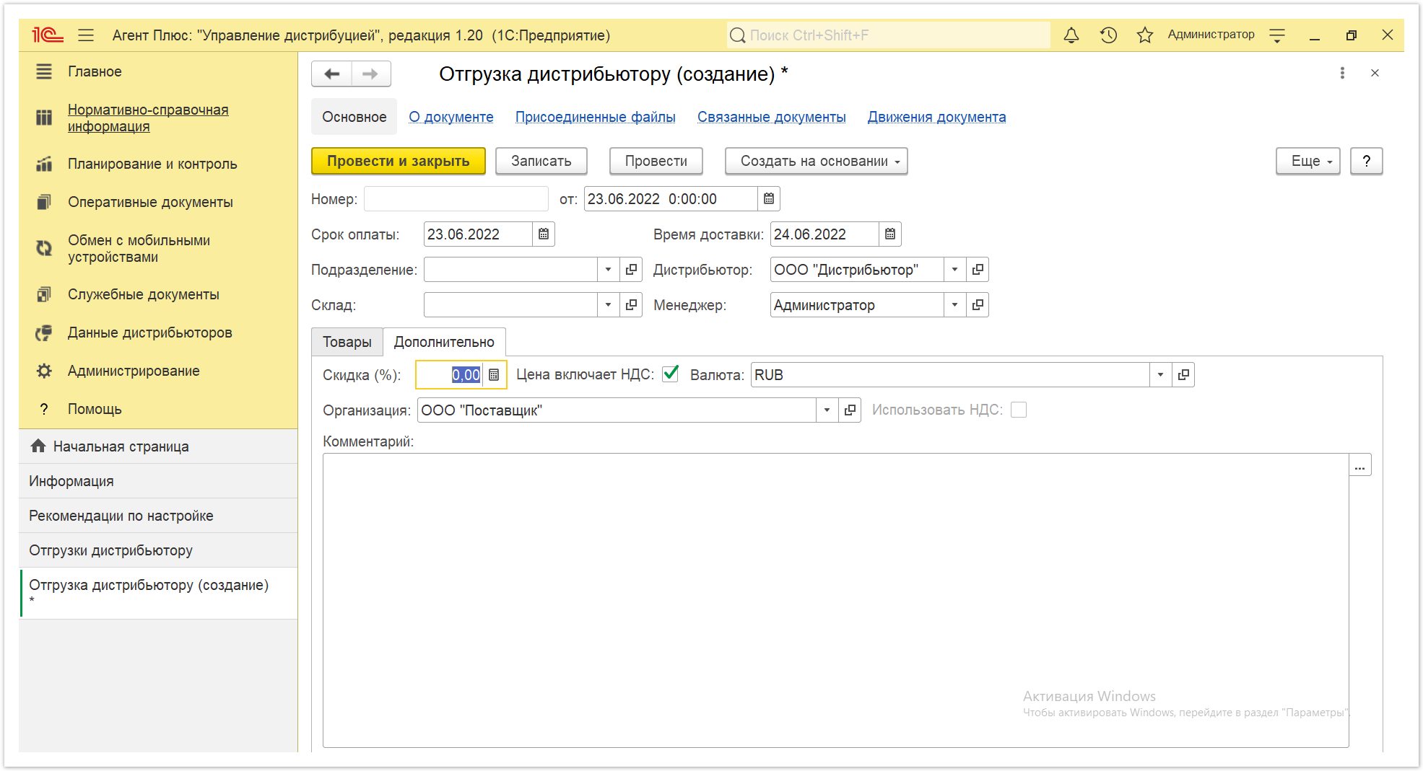Open the history clock icon
Image resolution: width=1423 pixels, height=771 pixels.
pos(1108,35)
